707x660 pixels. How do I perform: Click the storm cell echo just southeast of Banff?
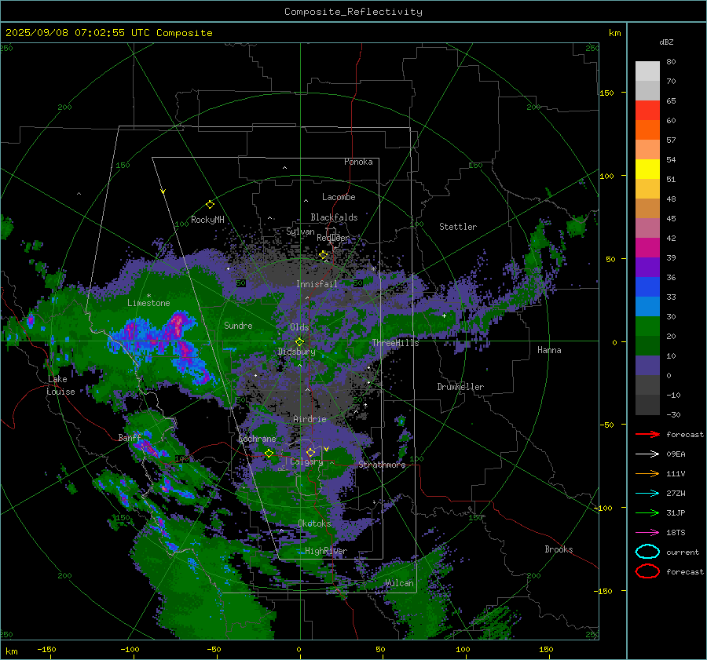click(x=147, y=447)
